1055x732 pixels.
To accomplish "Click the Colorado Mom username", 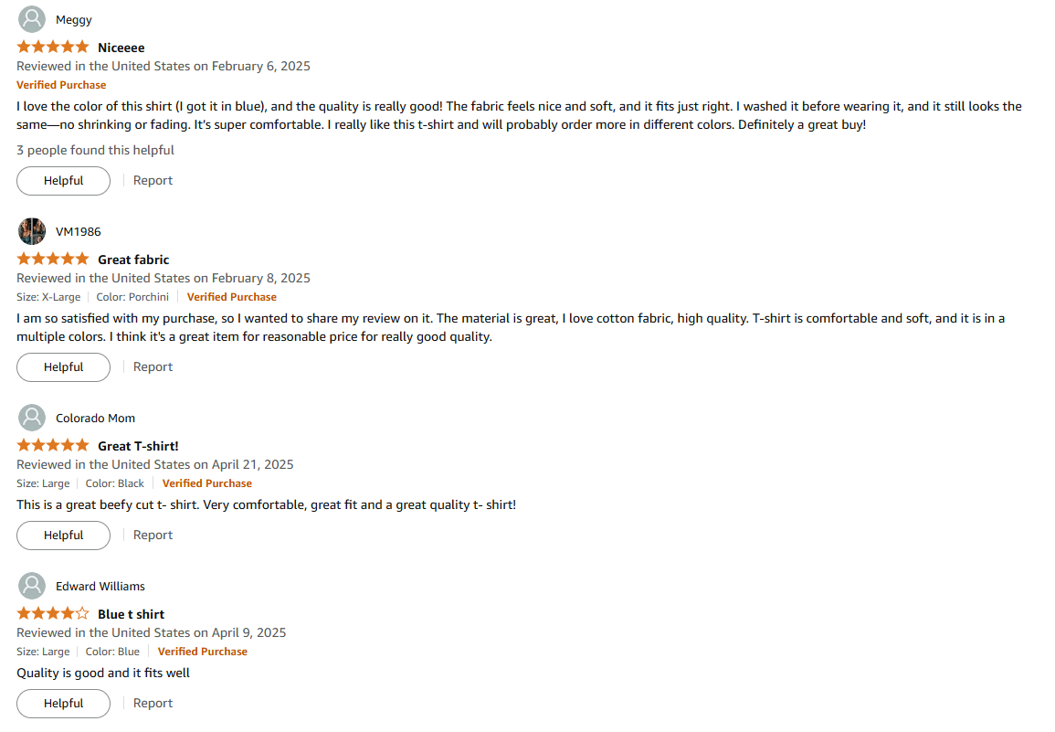I will click(96, 419).
